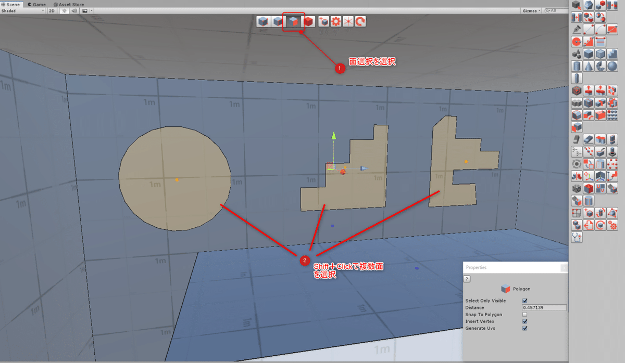Click the magnet U-shaped icon
Image resolution: width=625 pixels, height=363 pixels.
tap(600, 188)
